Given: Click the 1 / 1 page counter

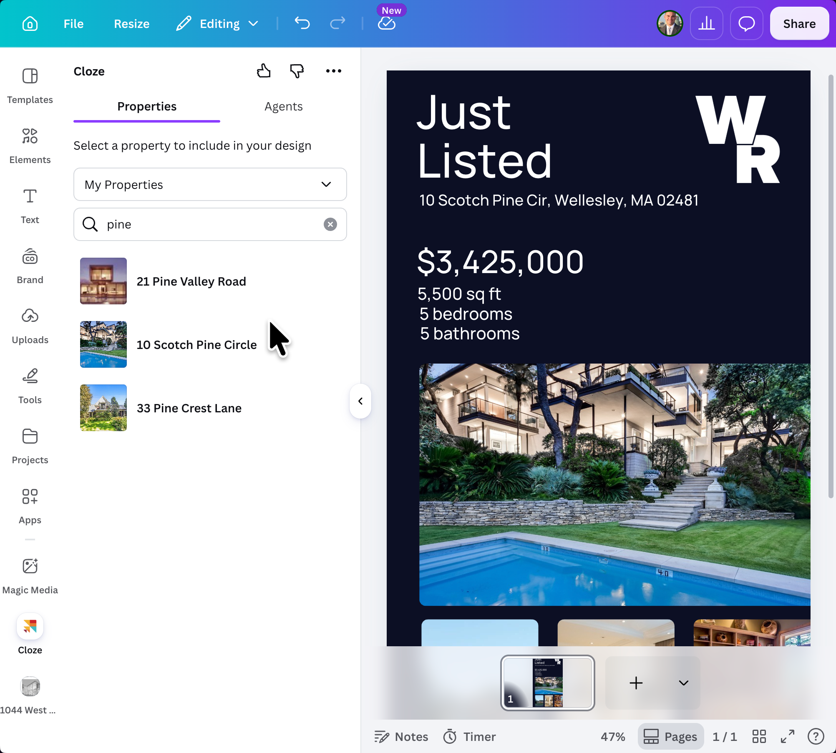Looking at the screenshot, I should [725, 737].
